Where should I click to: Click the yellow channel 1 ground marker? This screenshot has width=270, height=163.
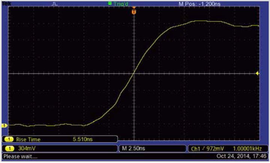4,126
